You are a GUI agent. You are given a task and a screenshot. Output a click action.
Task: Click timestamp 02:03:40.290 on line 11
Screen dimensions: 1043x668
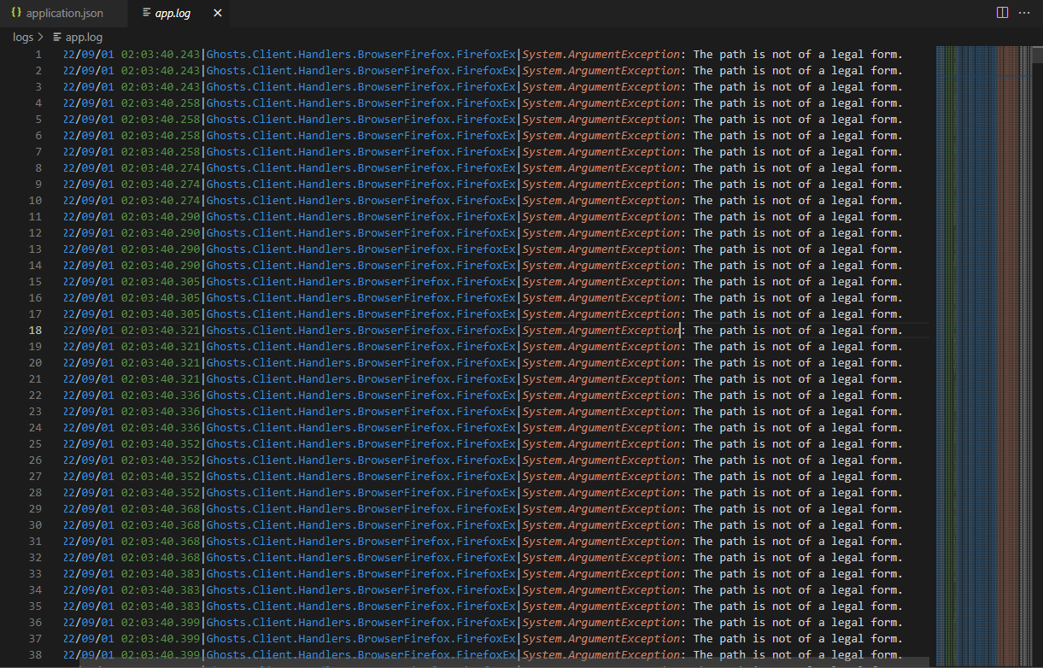coord(161,217)
